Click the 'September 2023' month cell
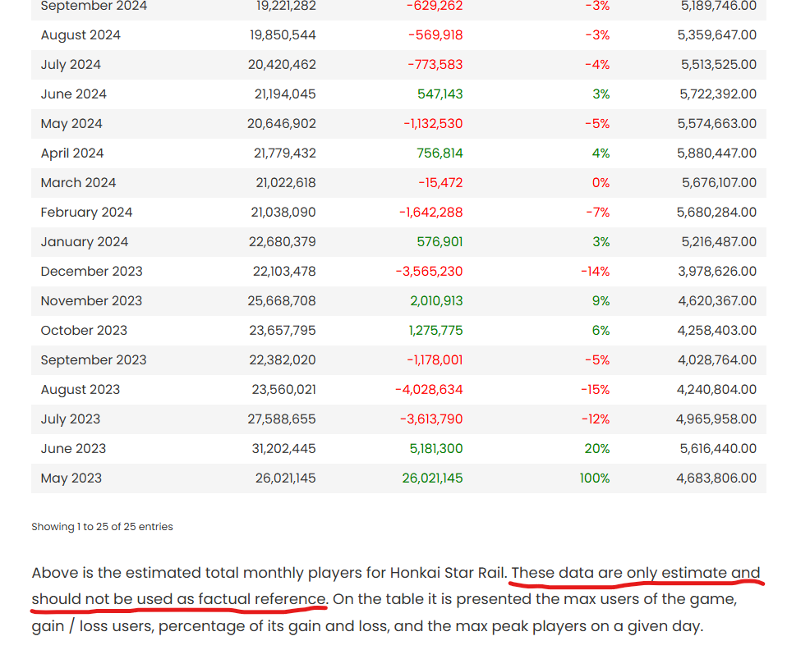Viewport: 810px width, 650px height. (94, 359)
